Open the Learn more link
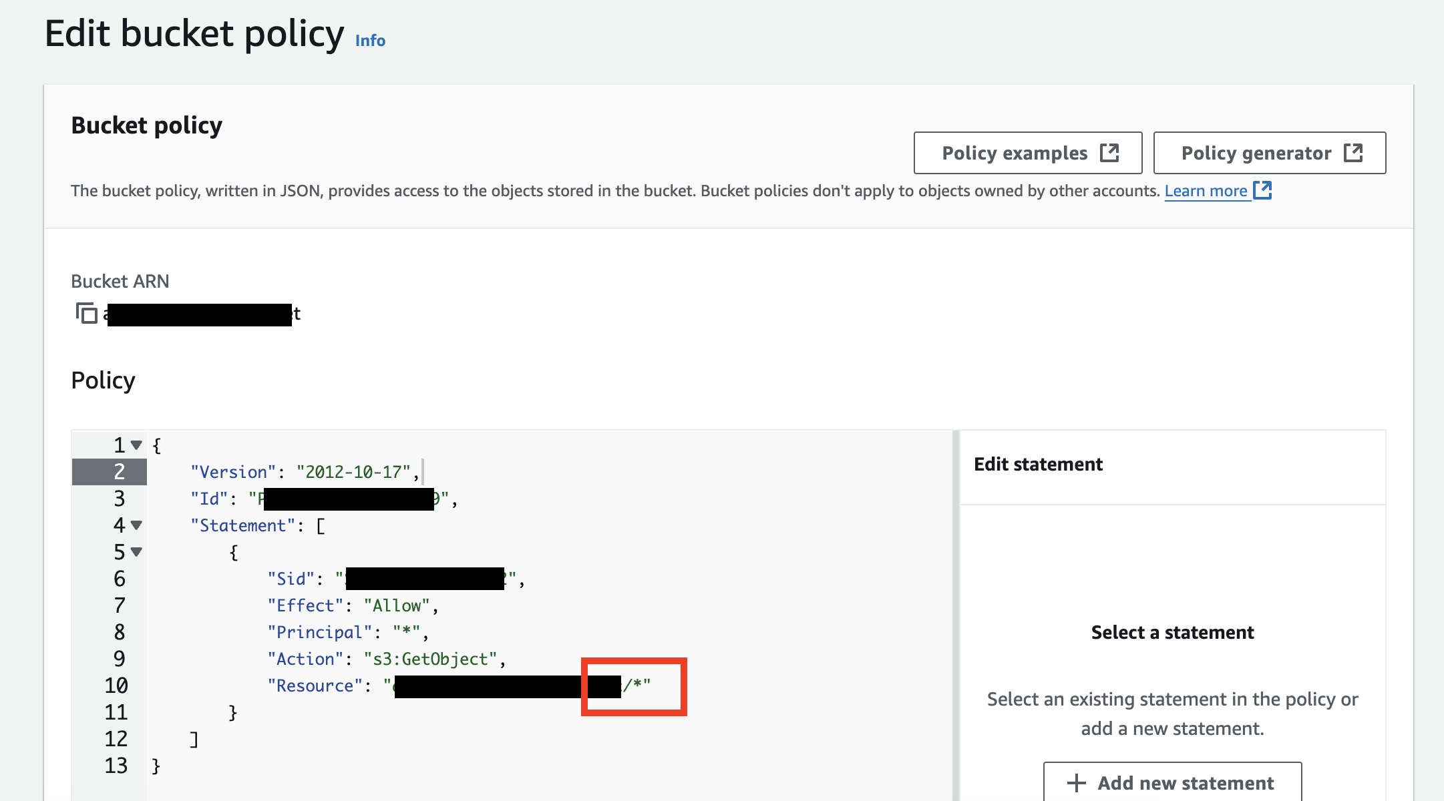 (x=1206, y=191)
